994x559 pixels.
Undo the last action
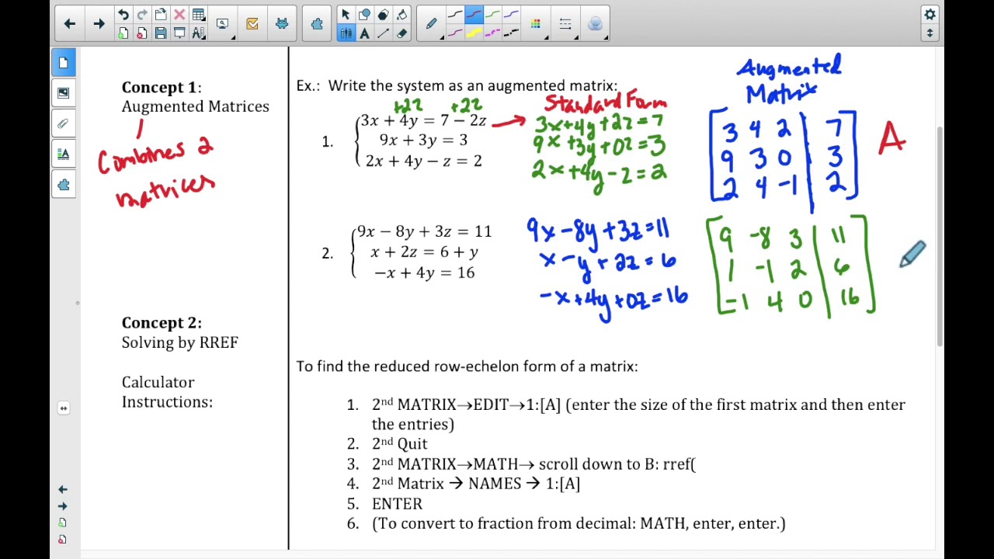[x=123, y=15]
